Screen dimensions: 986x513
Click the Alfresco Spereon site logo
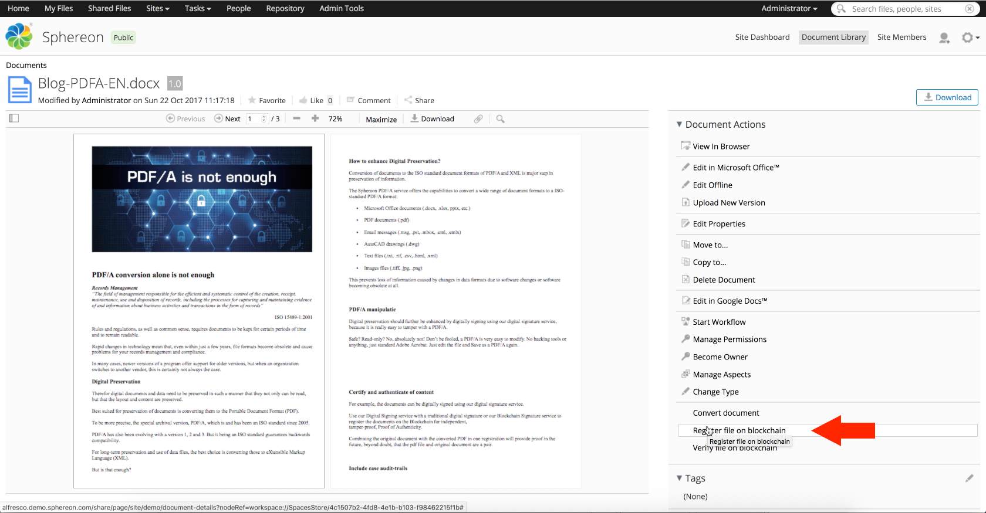19,37
